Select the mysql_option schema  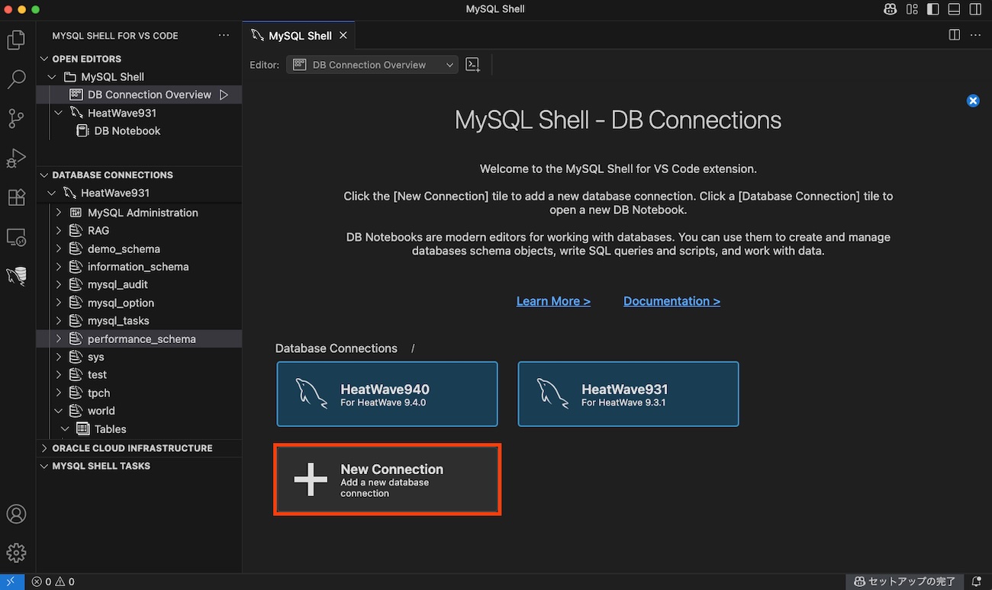click(139, 303)
